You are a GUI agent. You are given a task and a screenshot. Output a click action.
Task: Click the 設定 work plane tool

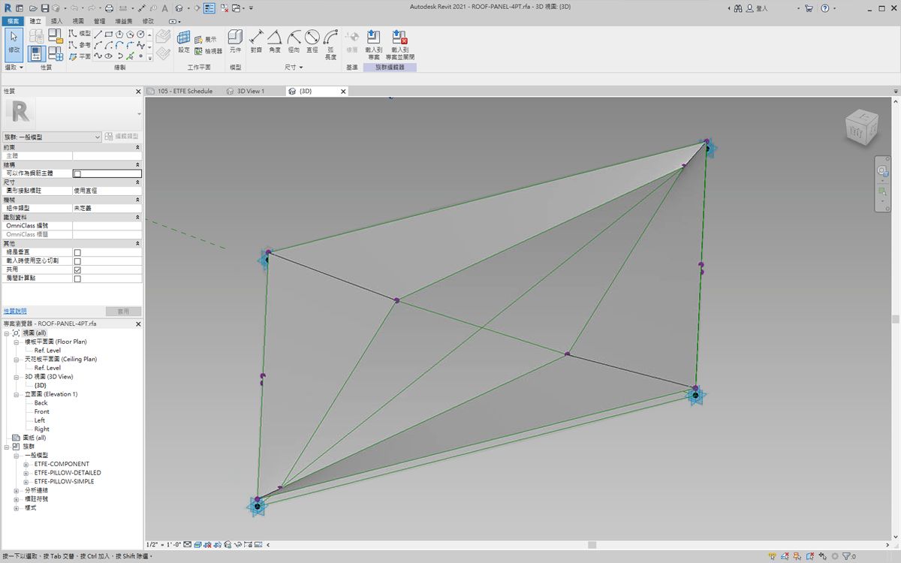pyautogui.click(x=184, y=42)
